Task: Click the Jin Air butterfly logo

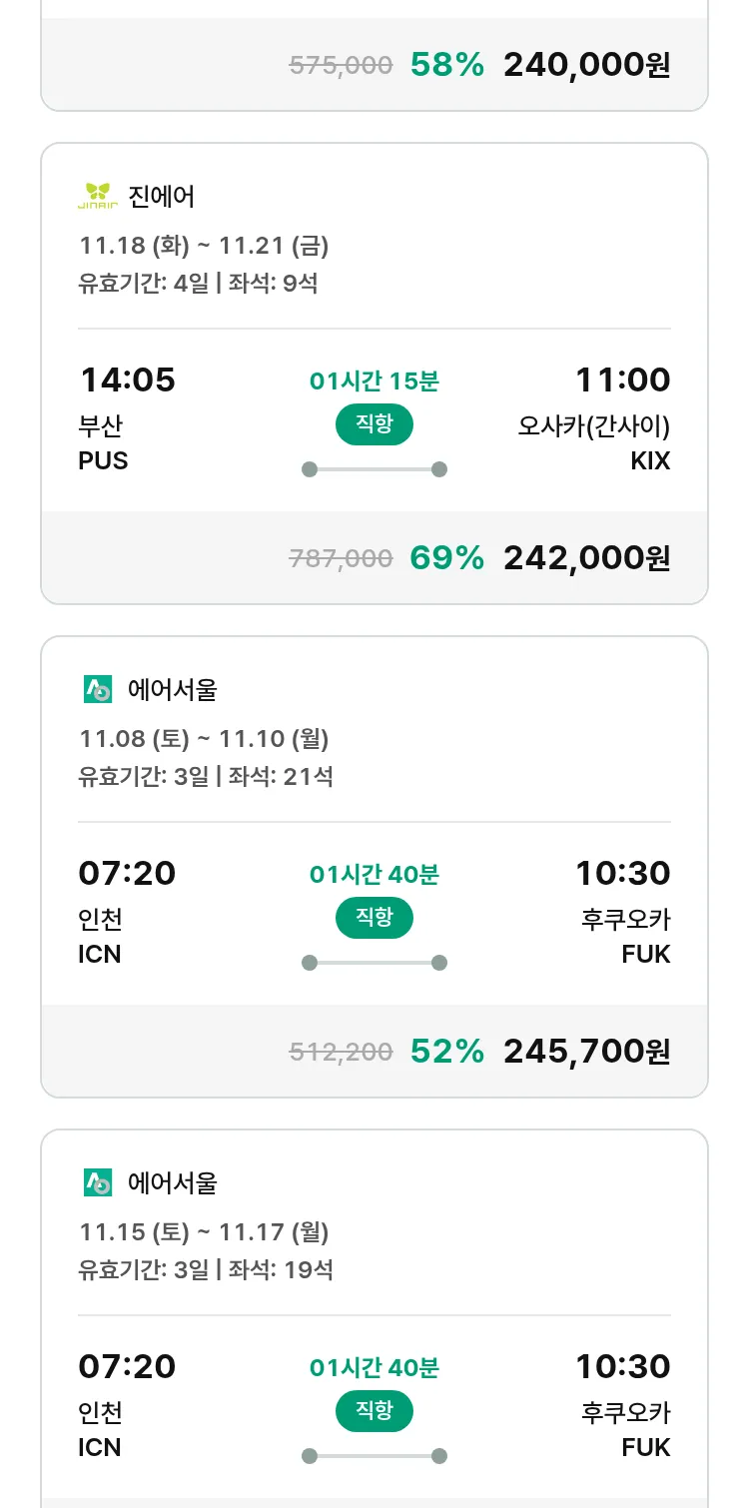Action: 98,196
